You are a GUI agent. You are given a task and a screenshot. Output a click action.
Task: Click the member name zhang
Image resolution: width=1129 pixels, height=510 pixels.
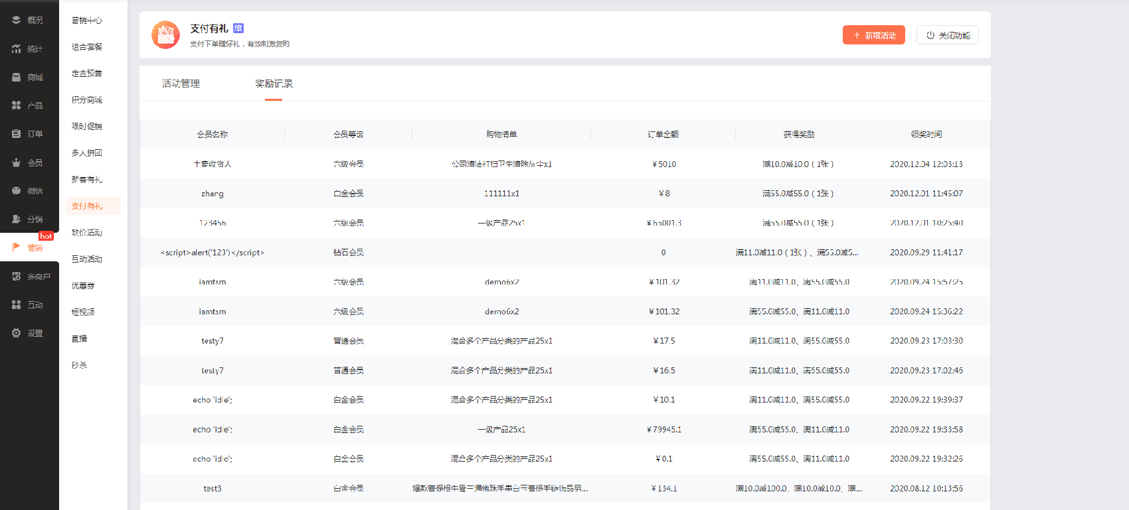click(x=213, y=194)
